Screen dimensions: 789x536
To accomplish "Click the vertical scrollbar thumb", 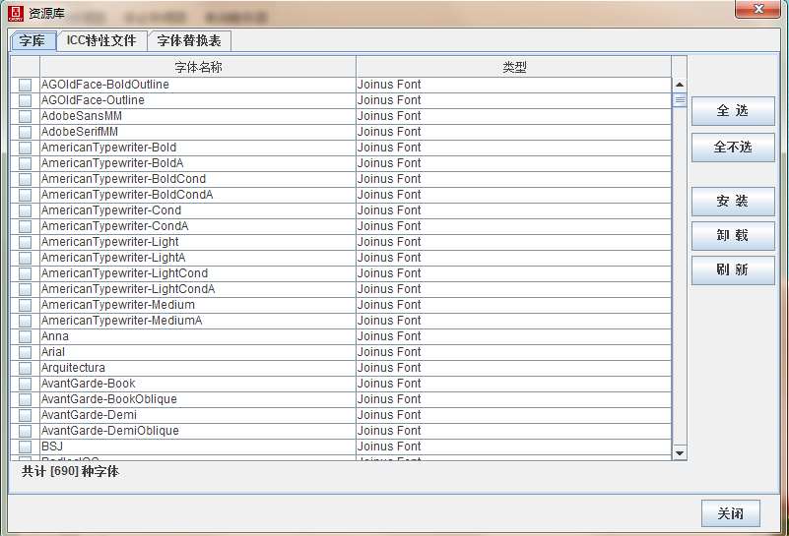I will (680, 100).
